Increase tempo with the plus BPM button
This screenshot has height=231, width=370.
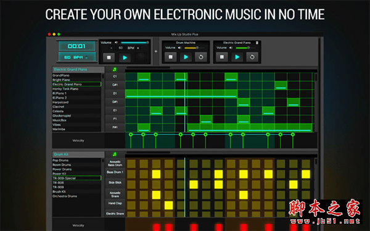coord(138,48)
